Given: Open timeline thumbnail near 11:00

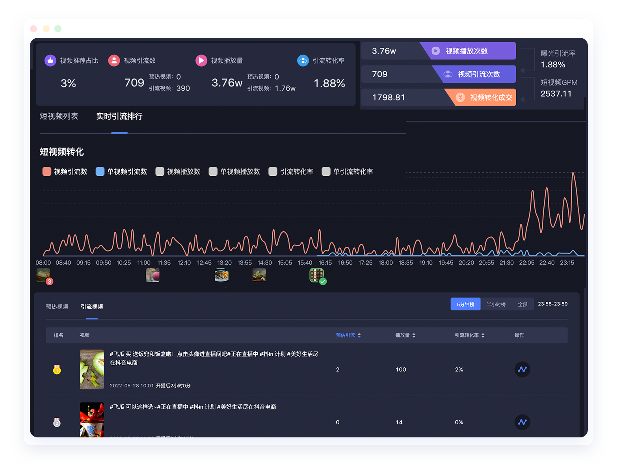Looking at the screenshot, I should coord(152,275).
